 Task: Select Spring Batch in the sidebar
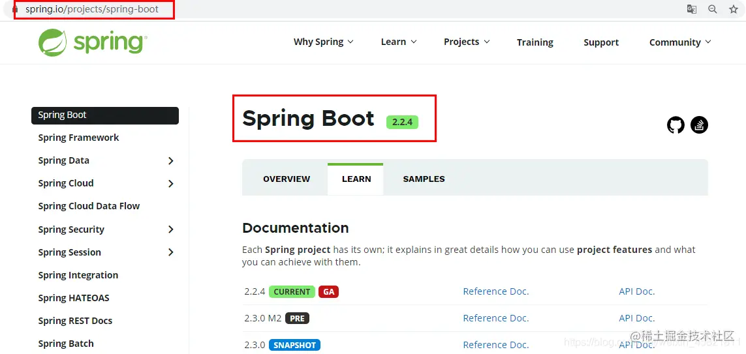[x=66, y=344]
